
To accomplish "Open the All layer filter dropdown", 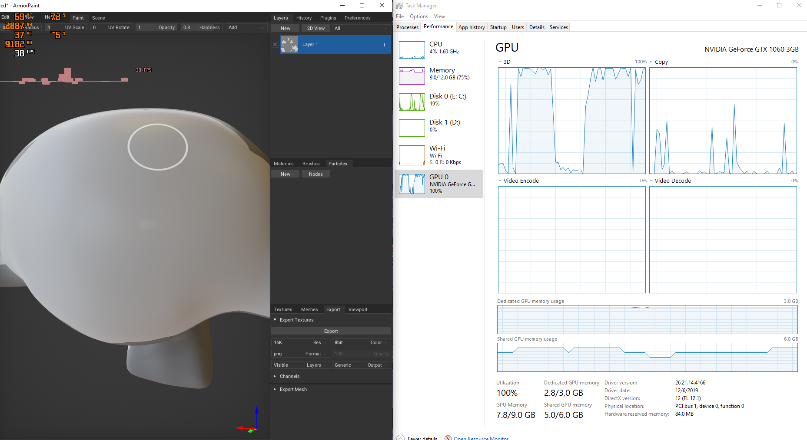I will click(x=361, y=28).
